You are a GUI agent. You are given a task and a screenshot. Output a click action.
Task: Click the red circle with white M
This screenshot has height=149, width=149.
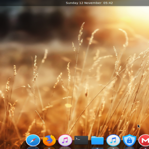tap(144, 140)
